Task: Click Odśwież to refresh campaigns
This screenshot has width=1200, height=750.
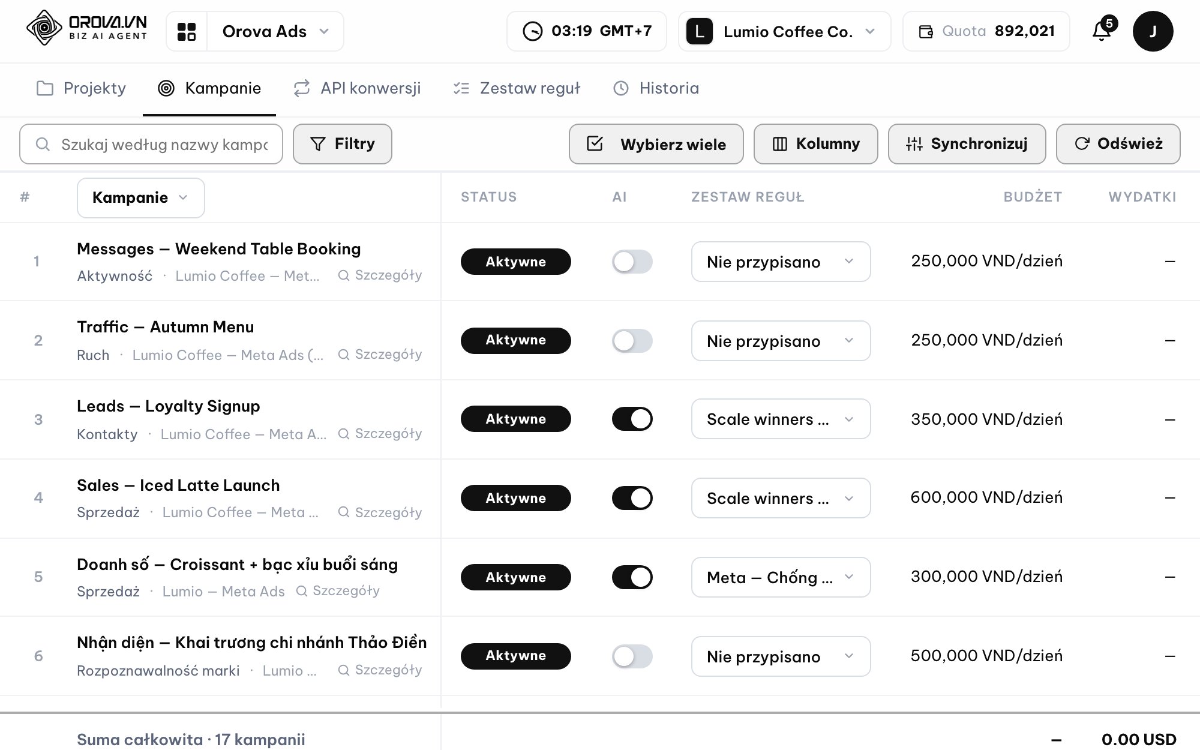Action: [x=1118, y=144]
